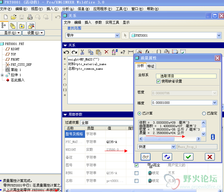
Task: Collapse the 关系 section header
Action: (x=65, y=46)
